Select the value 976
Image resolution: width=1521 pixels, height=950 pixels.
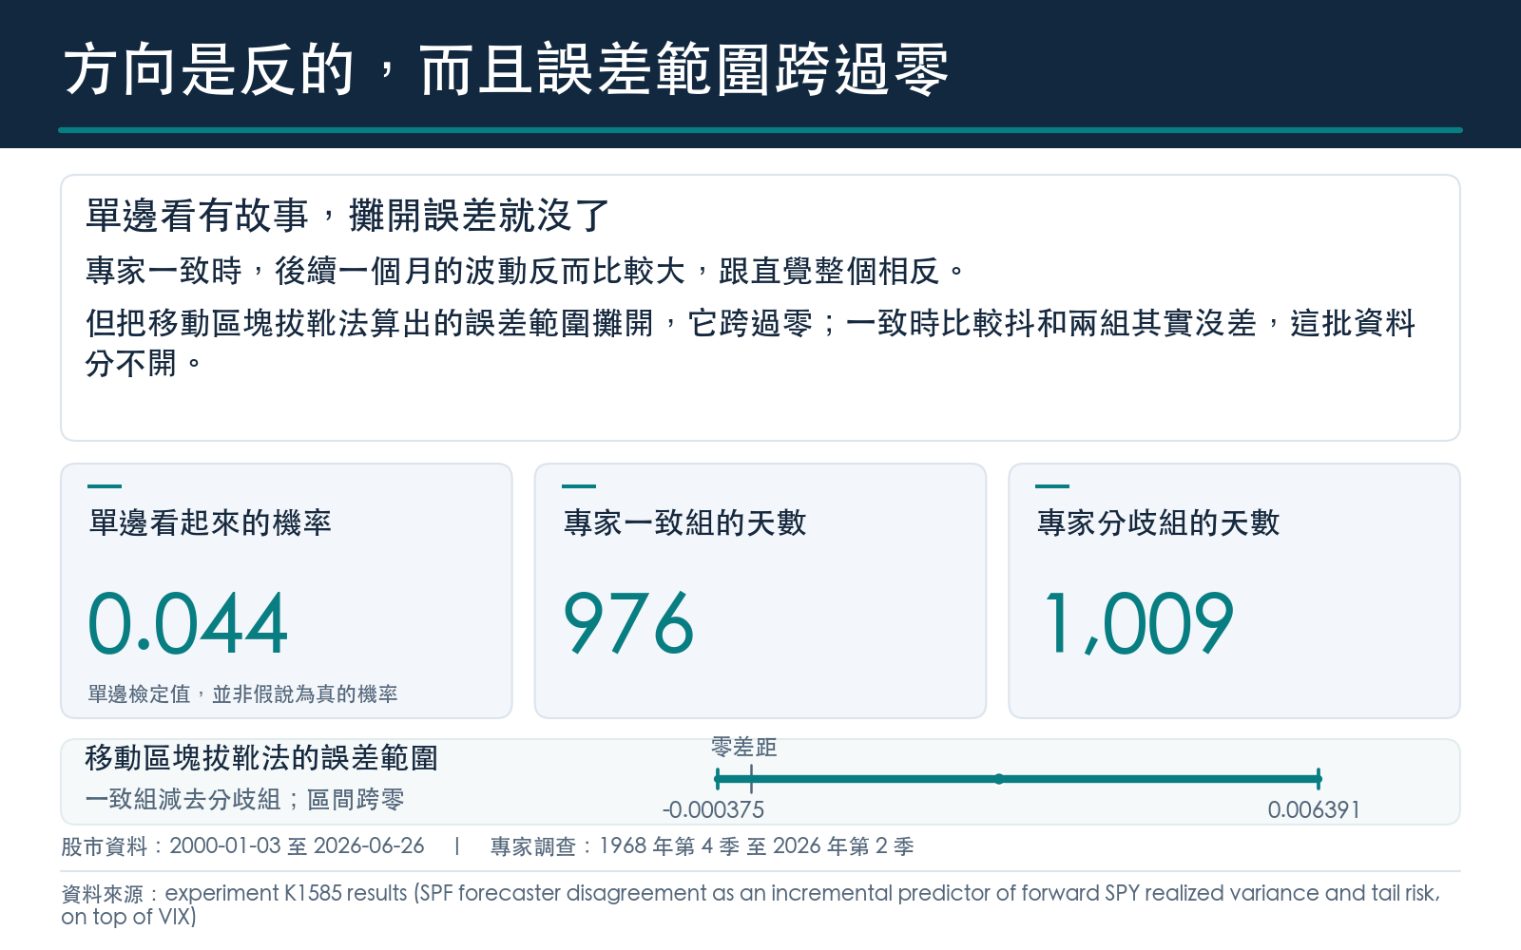coord(628,624)
